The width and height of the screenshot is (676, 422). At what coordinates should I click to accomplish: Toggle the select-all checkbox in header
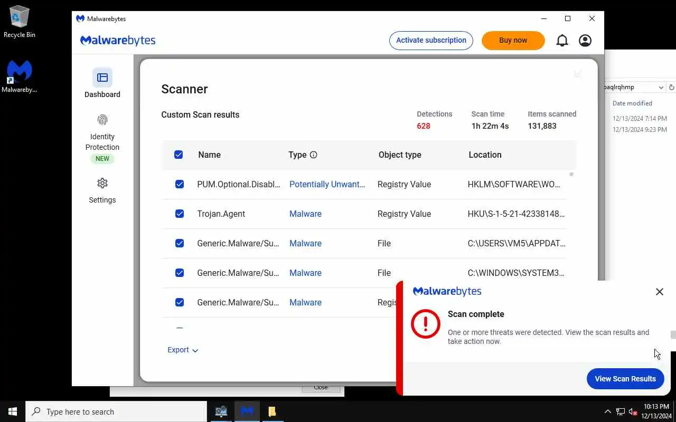179,155
